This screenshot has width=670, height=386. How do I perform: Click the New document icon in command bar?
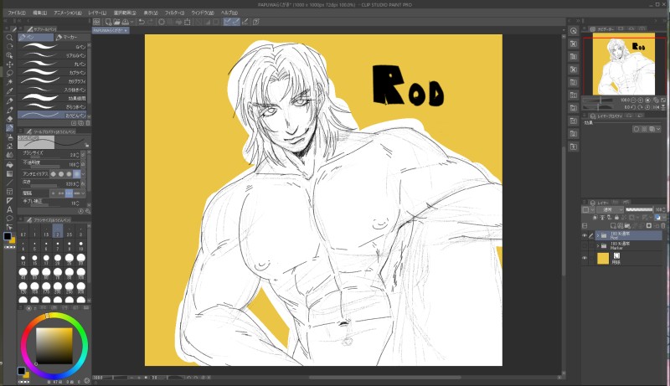[x=109, y=22]
